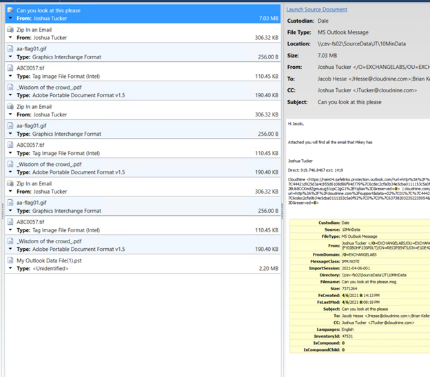430x377 pixels.
Task: Click the file icon of the second ABC0057.tif row
Action: tap(10, 145)
